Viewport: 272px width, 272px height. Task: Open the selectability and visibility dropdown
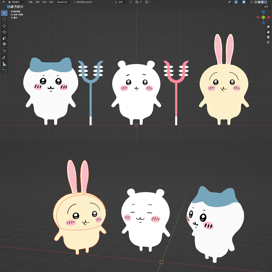(231, 2)
